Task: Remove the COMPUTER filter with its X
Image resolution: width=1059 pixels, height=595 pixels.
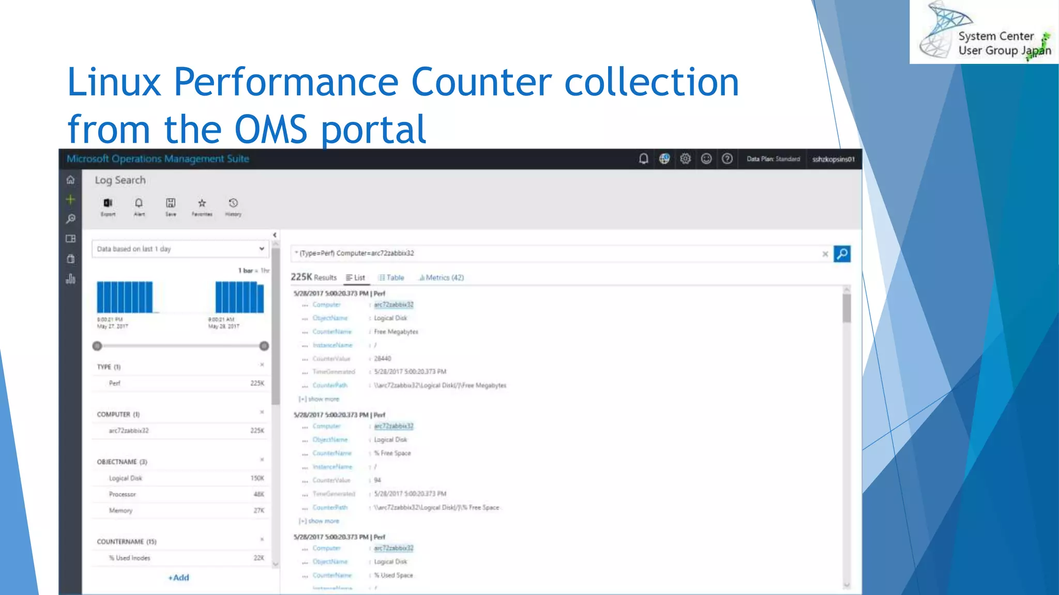Action: pos(262,412)
